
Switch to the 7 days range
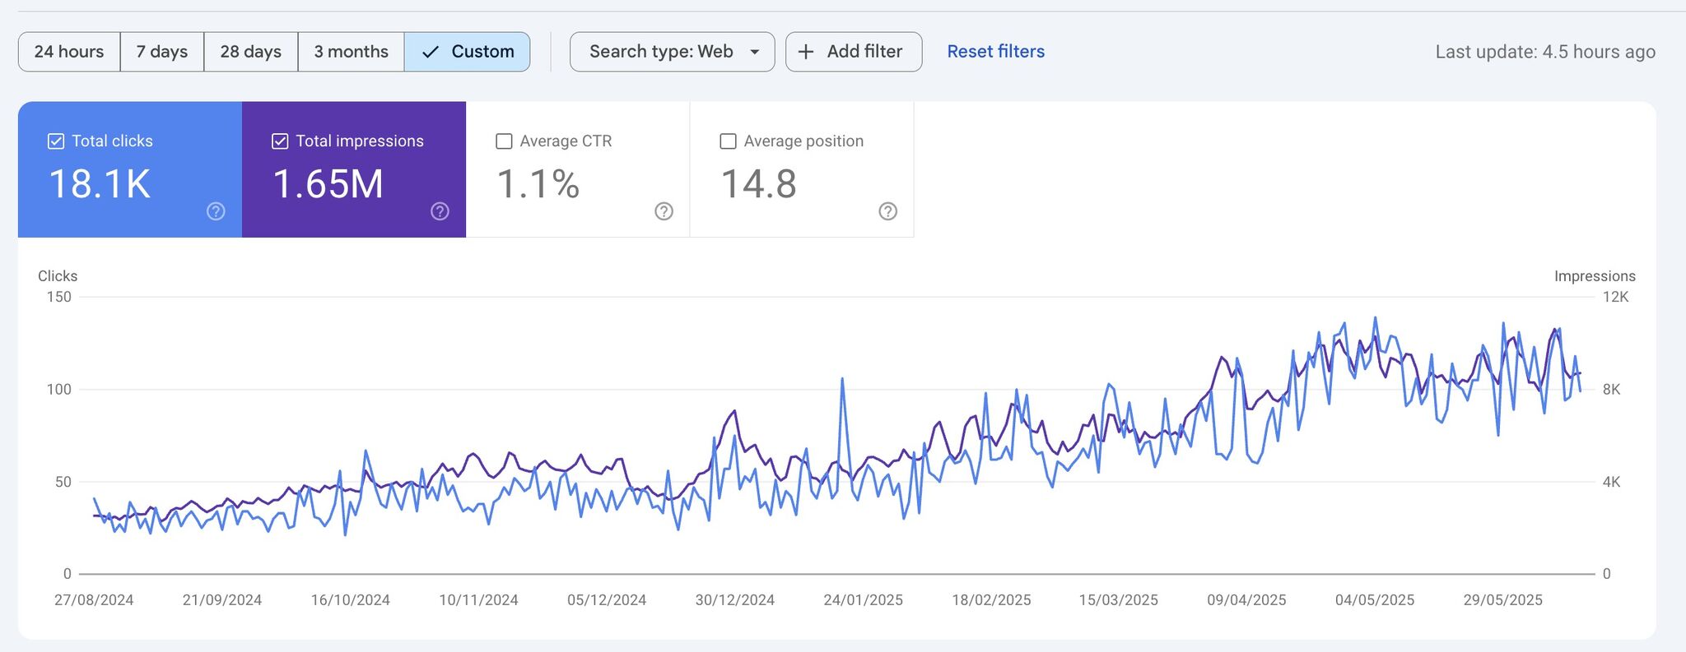pyautogui.click(x=162, y=52)
